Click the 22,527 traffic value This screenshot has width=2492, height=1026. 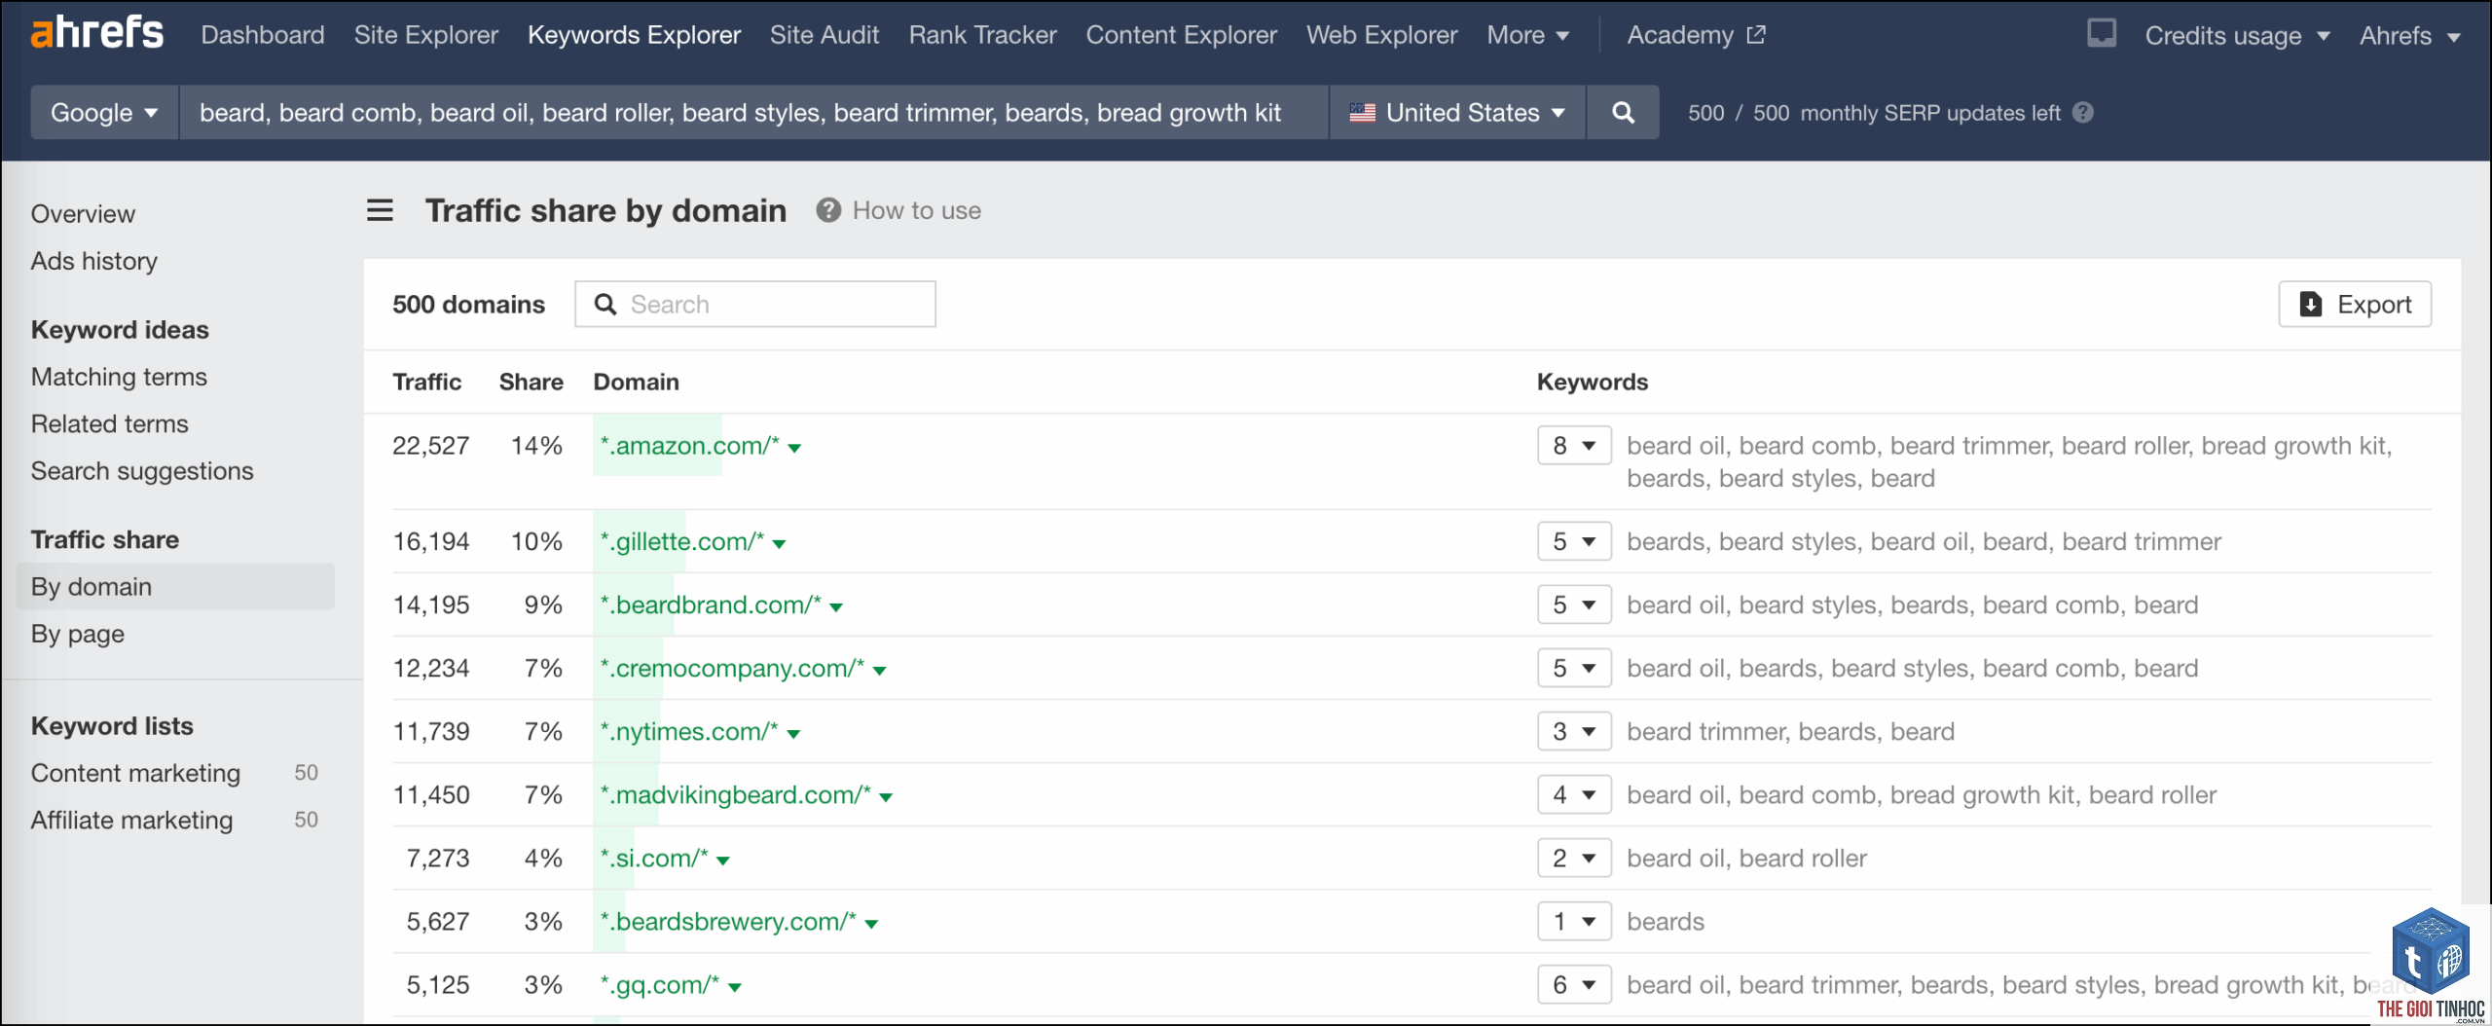pos(431,446)
